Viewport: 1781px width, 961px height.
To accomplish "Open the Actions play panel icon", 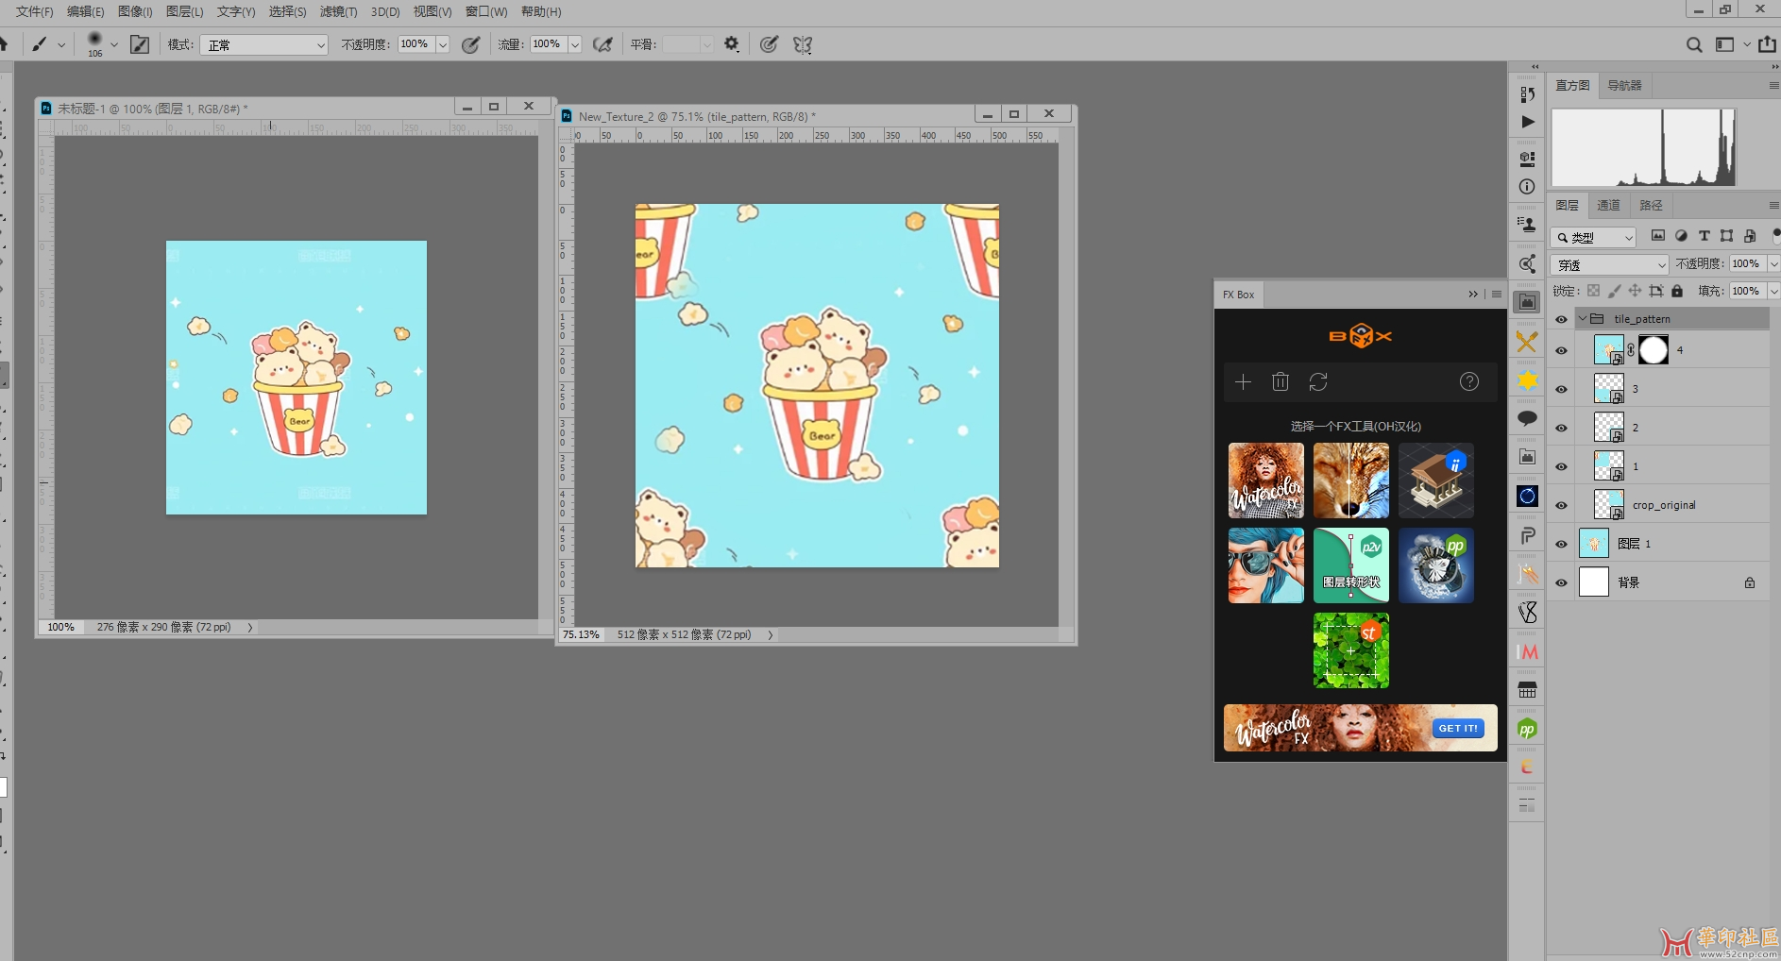I will pyautogui.click(x=1527, y=122).
